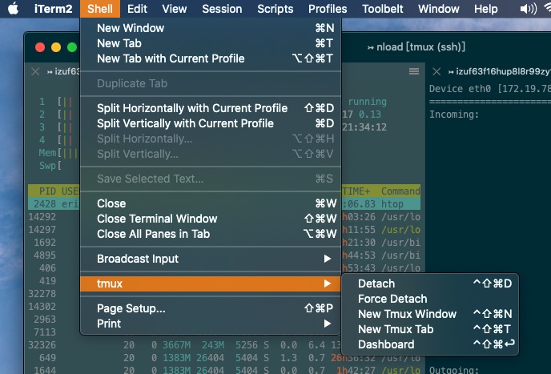551x374 pixels.
Task: Open the left pane hamburger menu
Action: click(x=414, y=71)
